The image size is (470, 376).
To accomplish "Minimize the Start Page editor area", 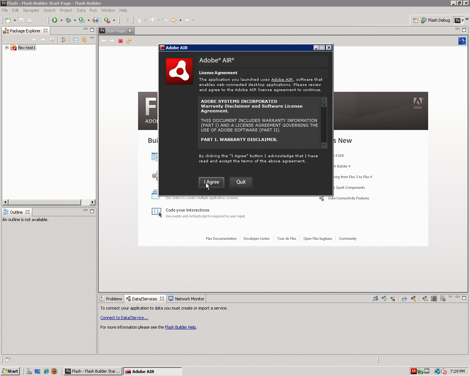I will [458, 29].
